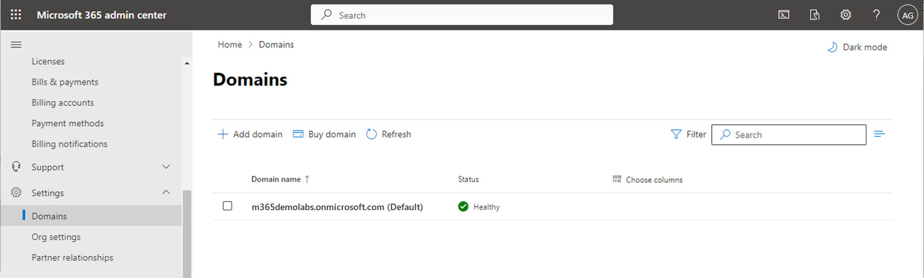Click the Dark mode moon icon
Viewport: 924px width, 278px height.
tap(832, 47)
